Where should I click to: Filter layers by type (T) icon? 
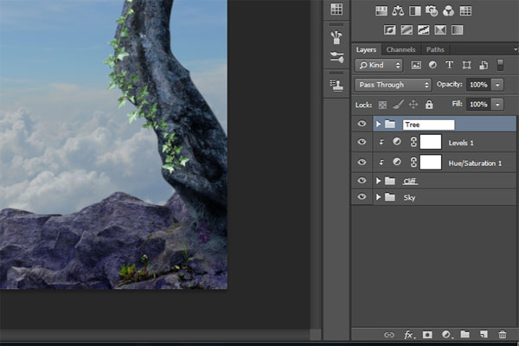tap(449, 65)
